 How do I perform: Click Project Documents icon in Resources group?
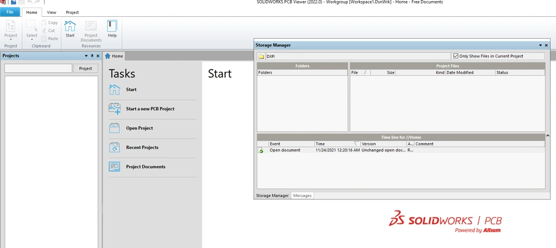click(x=91, y=26)
